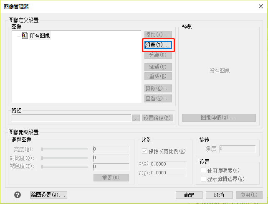Image resolution: width=268 pixels, height=204 pixels.
Task: Click the 附着(T)... button
Action: (x=158, y=45)
